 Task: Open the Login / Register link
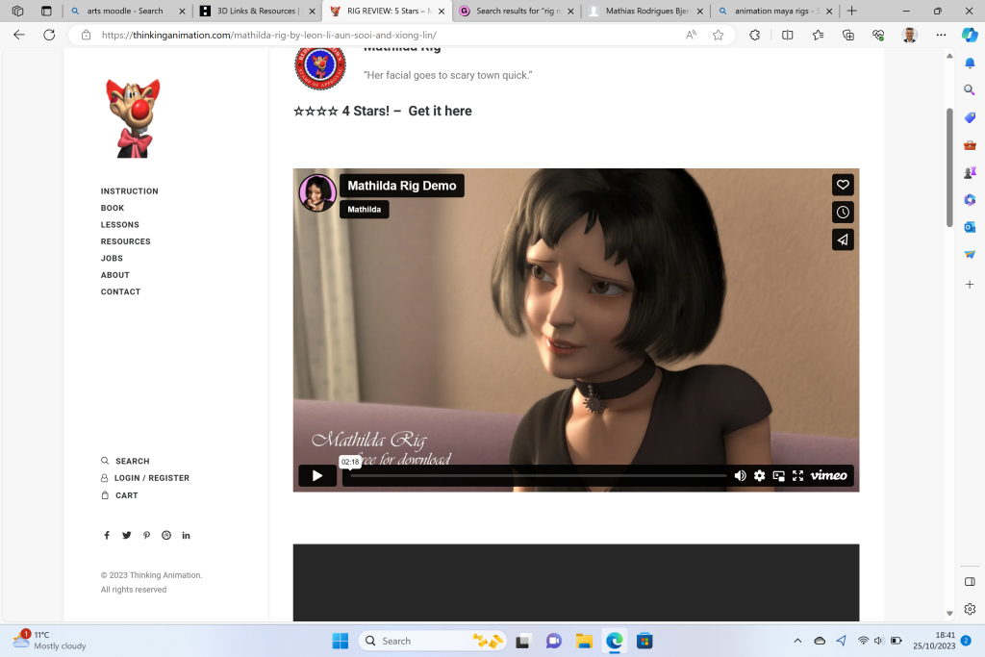coord(145,478)
